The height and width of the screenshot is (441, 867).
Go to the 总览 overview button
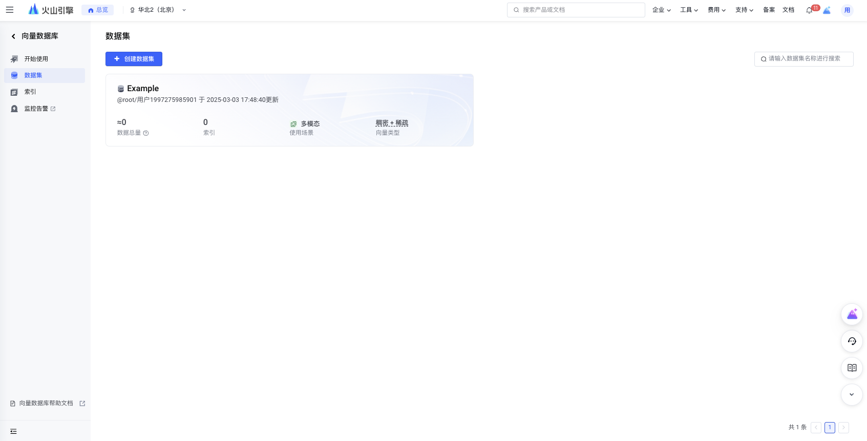pos(98,10)
